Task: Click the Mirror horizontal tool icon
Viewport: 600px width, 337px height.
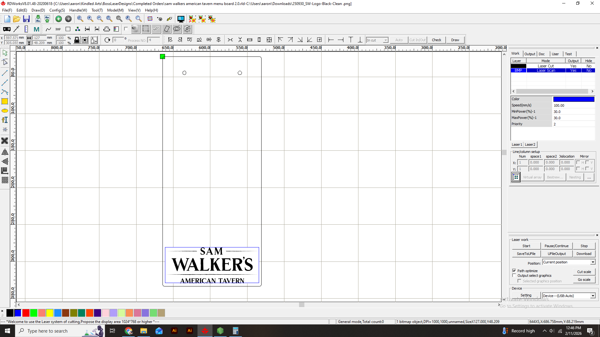Action: 5,152
